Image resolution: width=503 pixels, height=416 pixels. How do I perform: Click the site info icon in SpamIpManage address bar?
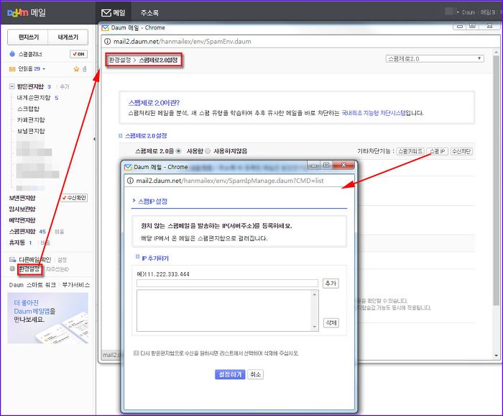click(x=130, y=181)
